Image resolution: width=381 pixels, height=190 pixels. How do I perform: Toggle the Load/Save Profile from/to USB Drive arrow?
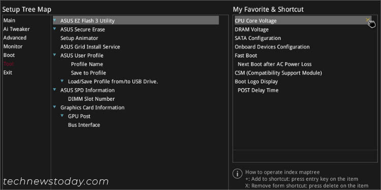click(62, 81)
